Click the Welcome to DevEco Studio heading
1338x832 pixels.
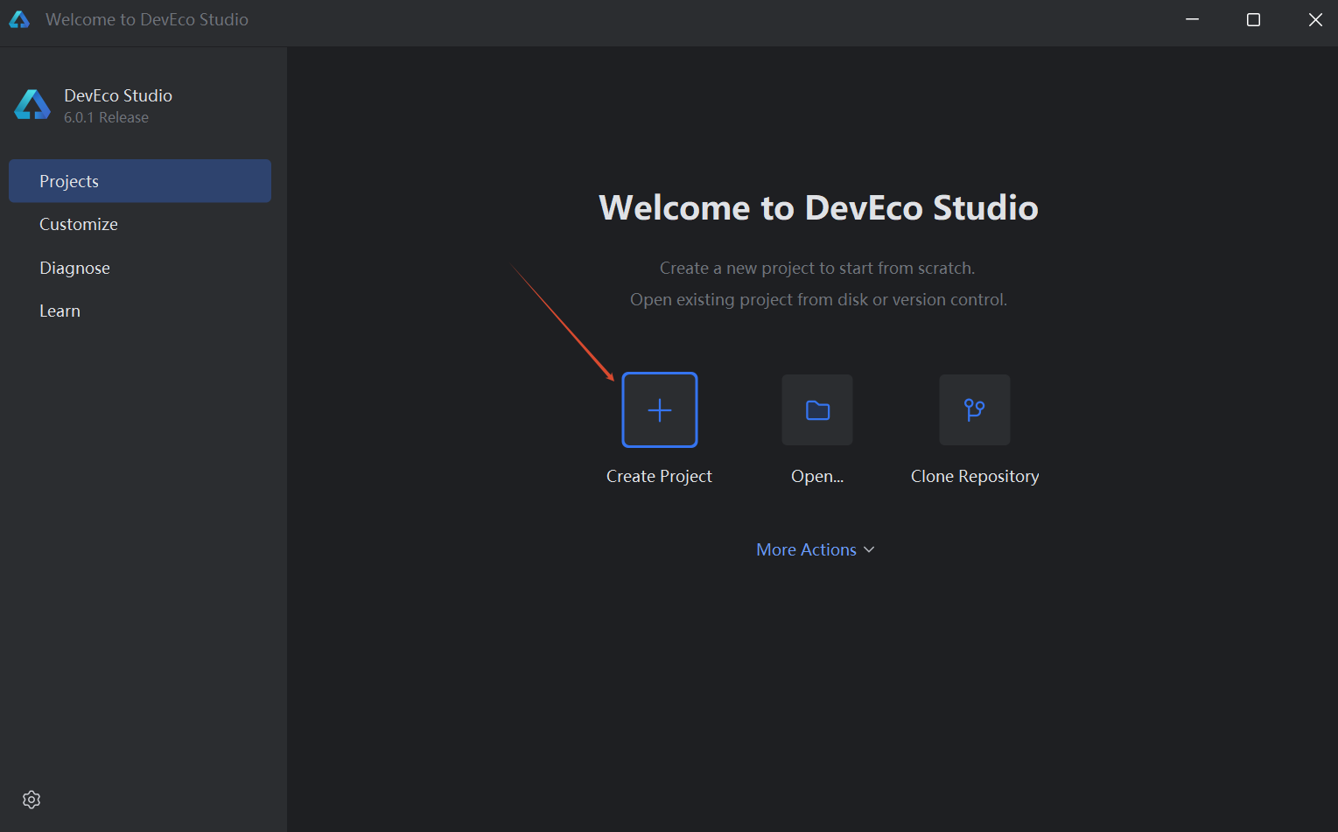click(x=818, y=208)
